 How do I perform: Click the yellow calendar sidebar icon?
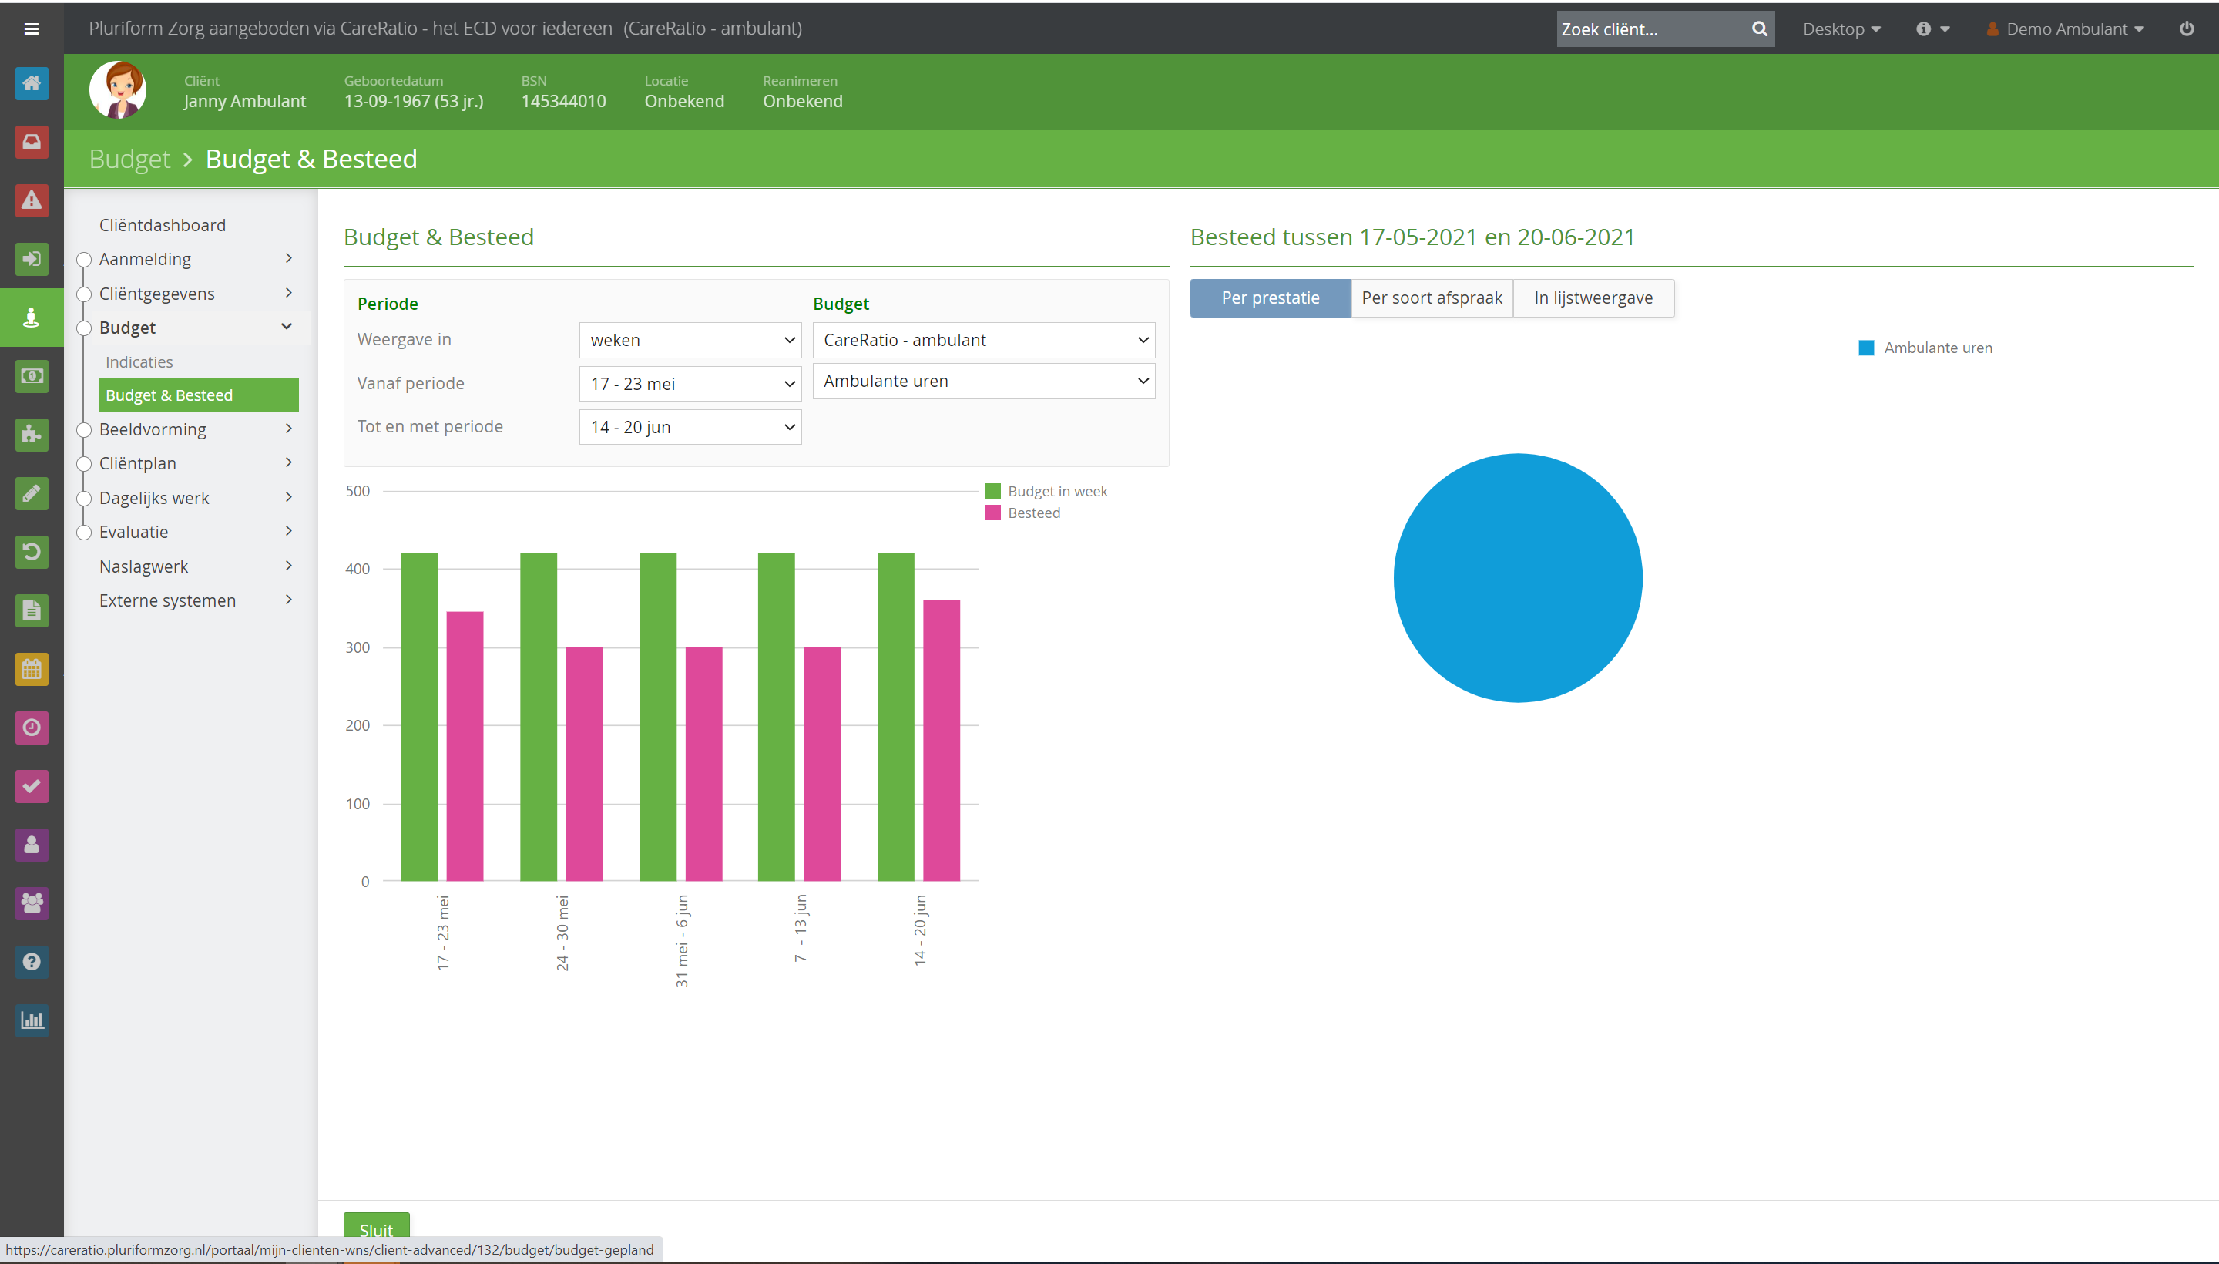32,669
